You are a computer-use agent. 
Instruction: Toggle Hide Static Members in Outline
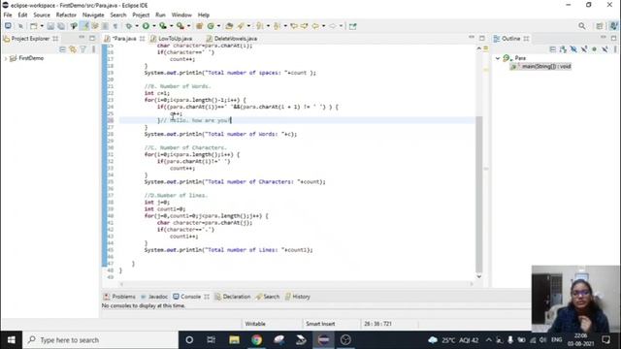584,49
